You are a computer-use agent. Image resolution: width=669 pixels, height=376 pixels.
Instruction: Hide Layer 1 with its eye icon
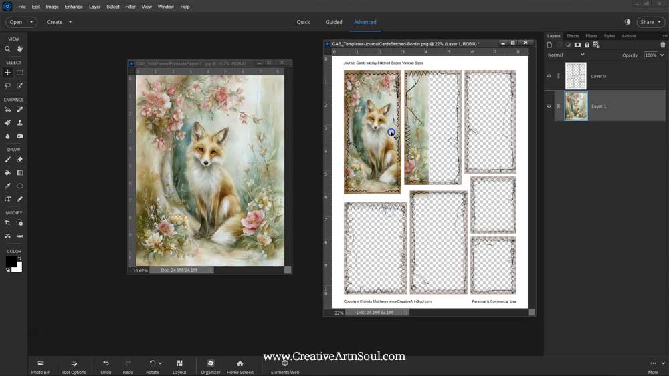[549, 106]
